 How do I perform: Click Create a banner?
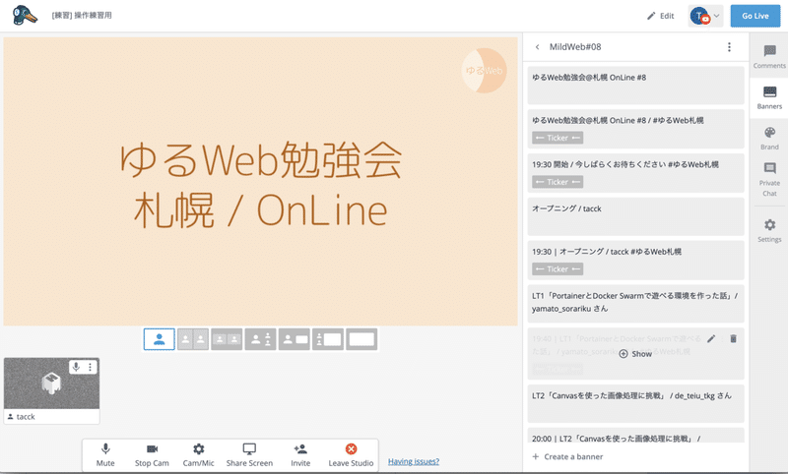coord(567,457)
